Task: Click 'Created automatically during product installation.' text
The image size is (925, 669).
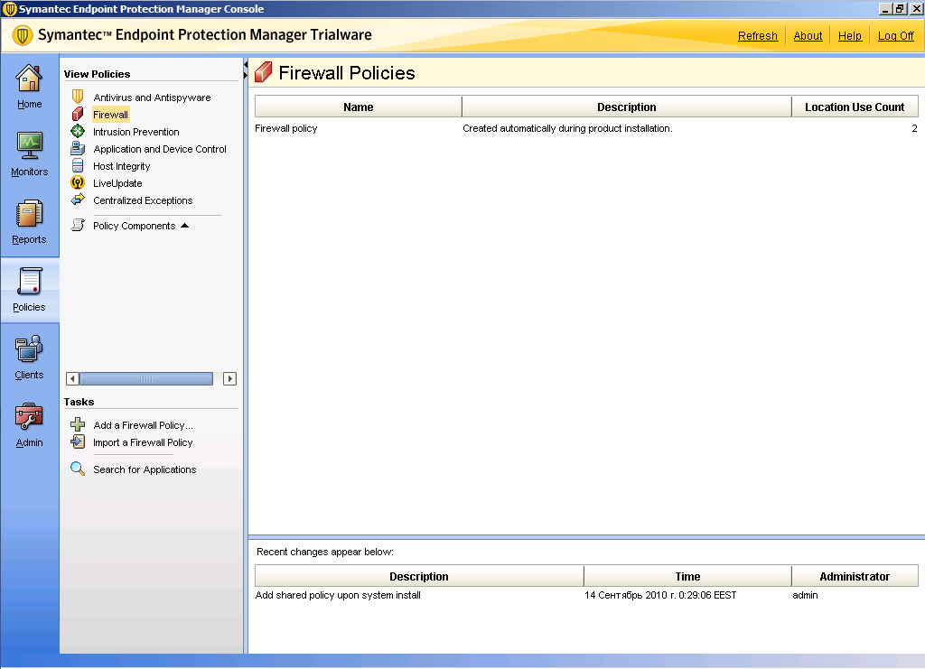Action: (567, 128)
